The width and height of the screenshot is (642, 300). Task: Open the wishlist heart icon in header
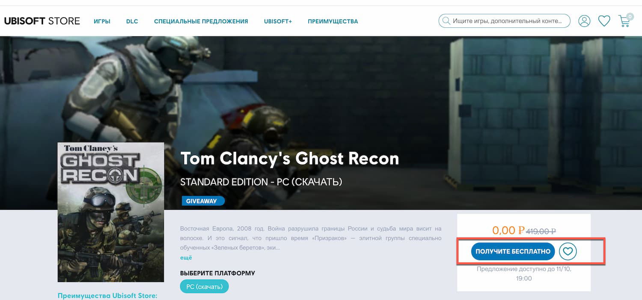604,21
